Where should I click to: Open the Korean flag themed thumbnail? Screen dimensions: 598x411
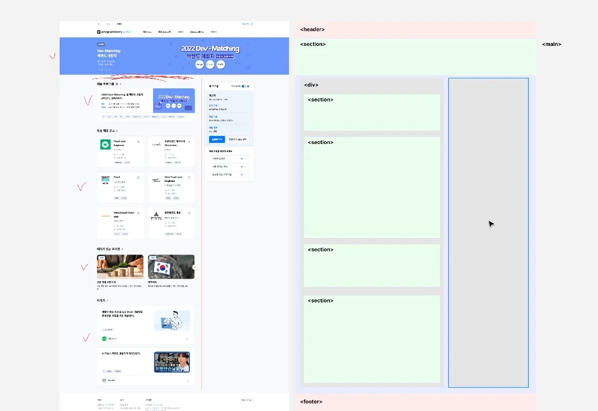coord(171,267)
